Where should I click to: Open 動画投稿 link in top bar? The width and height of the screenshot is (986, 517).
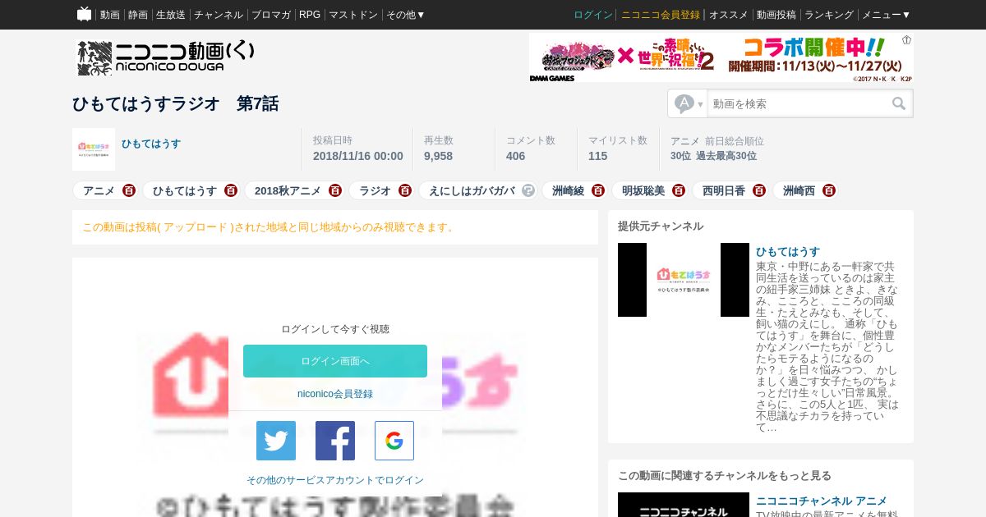click(776, 15)
